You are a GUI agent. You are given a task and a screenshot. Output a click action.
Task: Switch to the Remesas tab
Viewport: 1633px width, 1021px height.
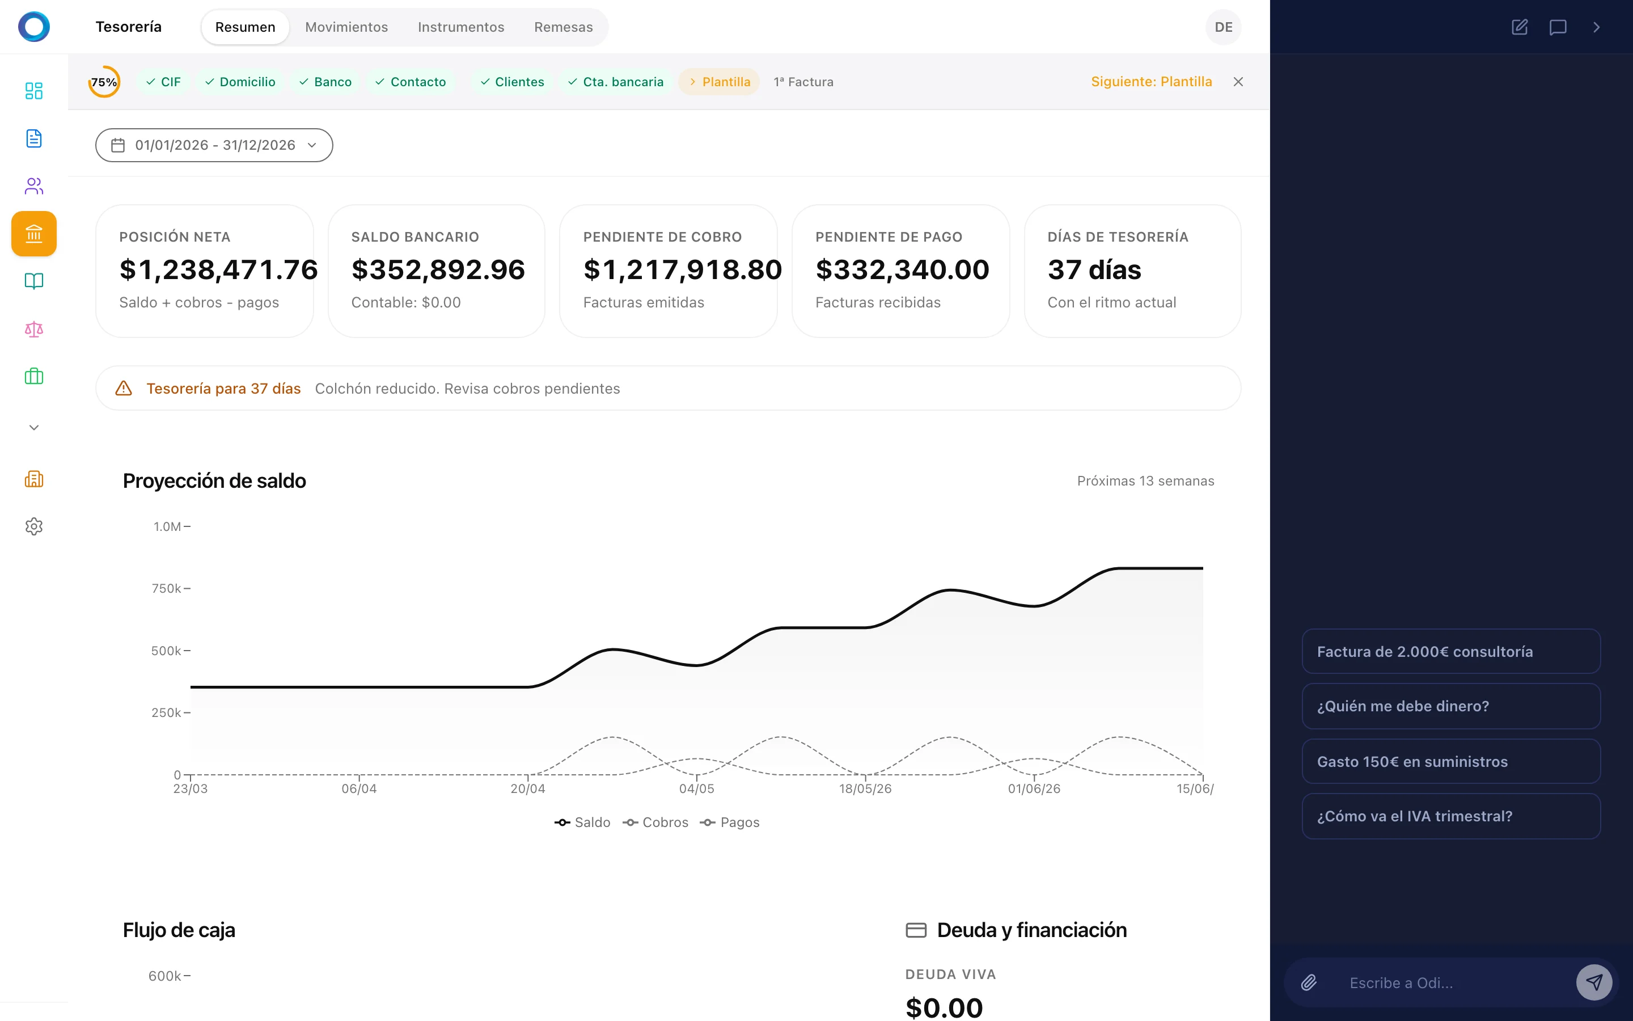pos(564,27)
